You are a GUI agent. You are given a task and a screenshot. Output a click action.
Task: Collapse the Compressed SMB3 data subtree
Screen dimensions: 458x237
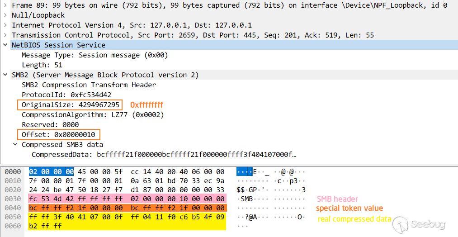15,145
